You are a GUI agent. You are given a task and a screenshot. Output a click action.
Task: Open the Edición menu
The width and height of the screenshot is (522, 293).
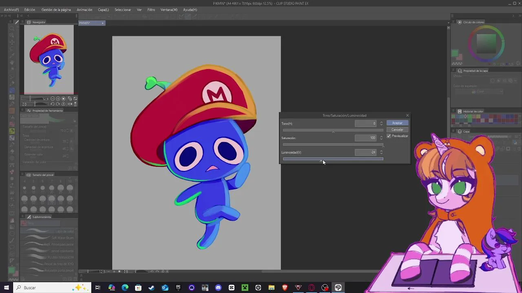tap(29, 10)
